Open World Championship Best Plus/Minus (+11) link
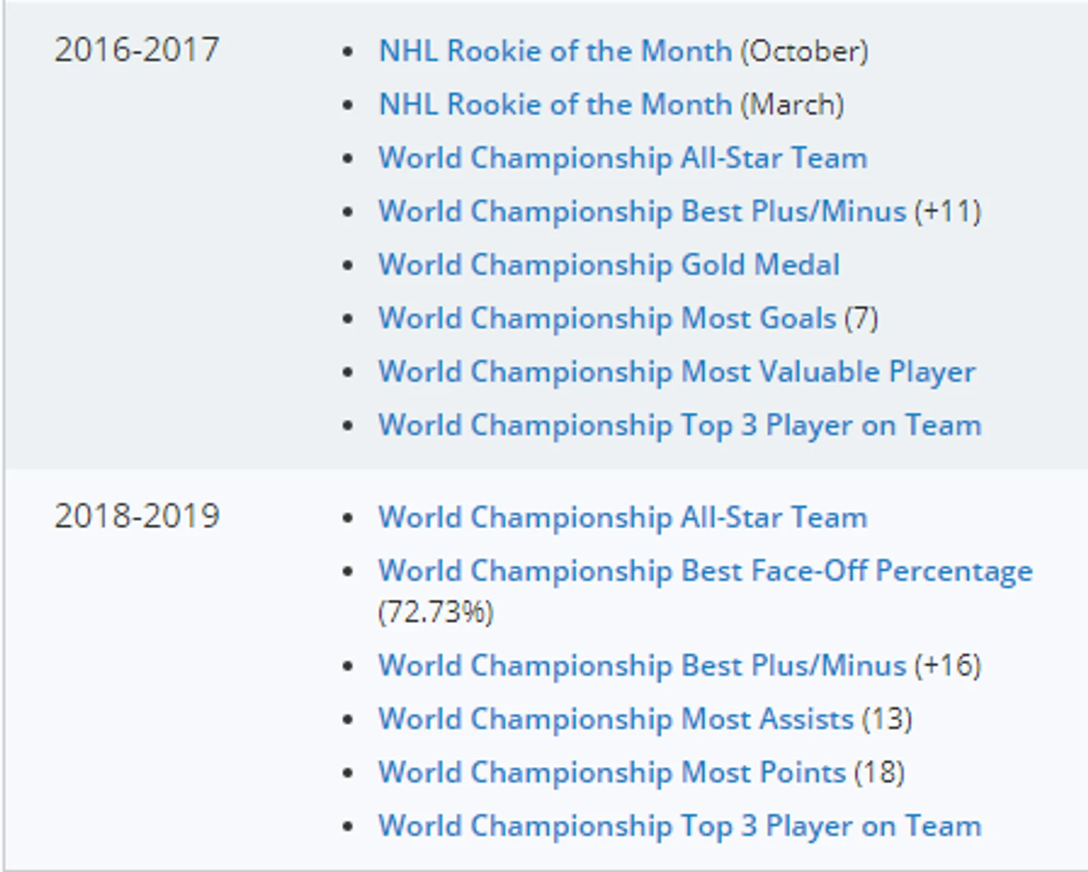This screenshot has width=1088, height=872. 642,212
